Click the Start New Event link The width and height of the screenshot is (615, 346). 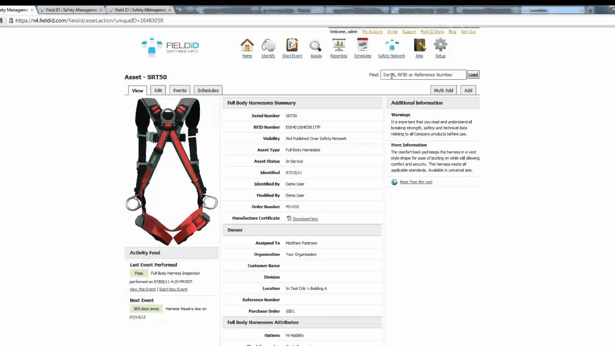[x=173, y=289]
